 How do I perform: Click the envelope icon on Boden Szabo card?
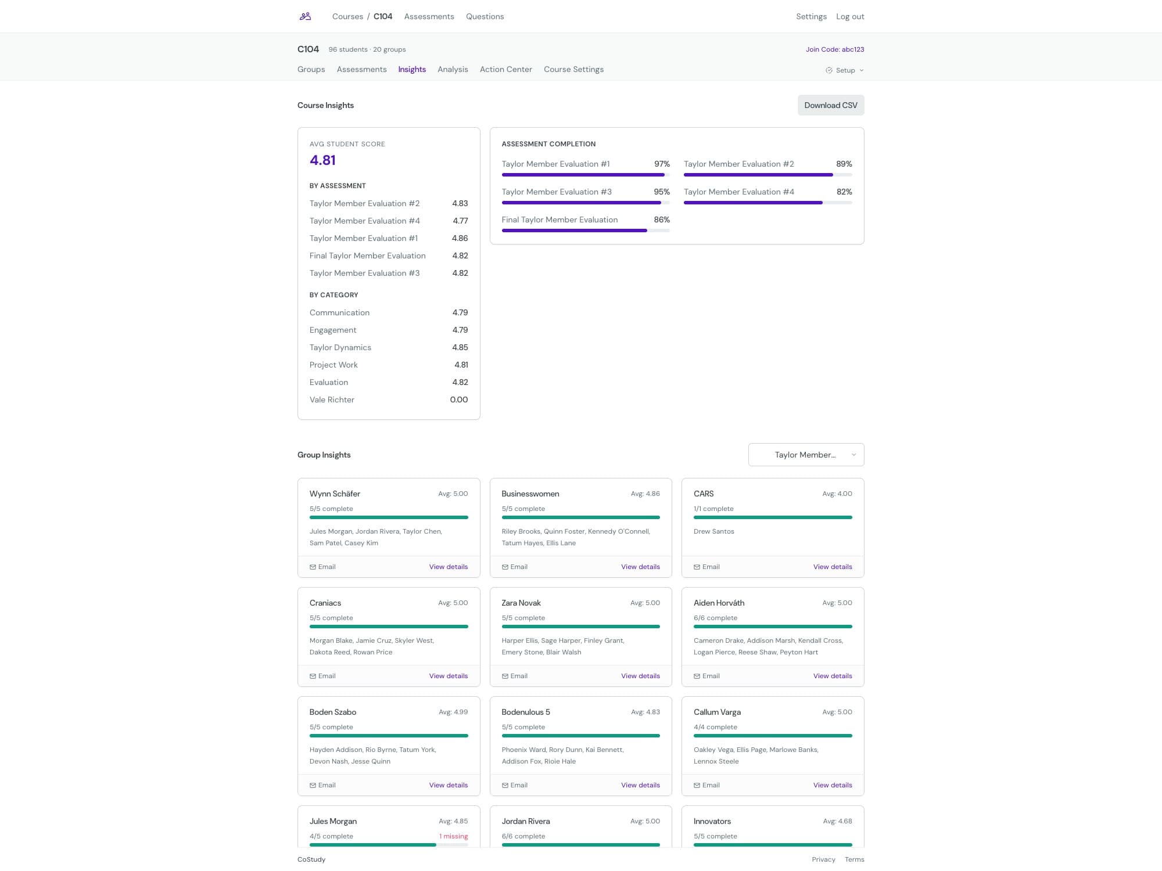pos(314,785)
